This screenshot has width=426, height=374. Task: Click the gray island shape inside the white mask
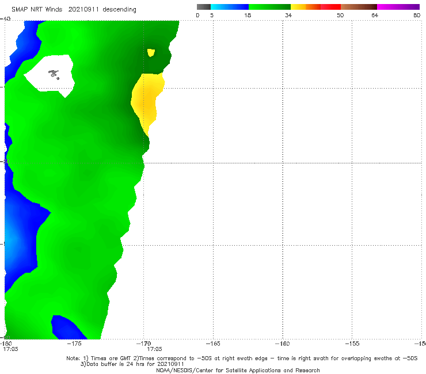[54, 74]
